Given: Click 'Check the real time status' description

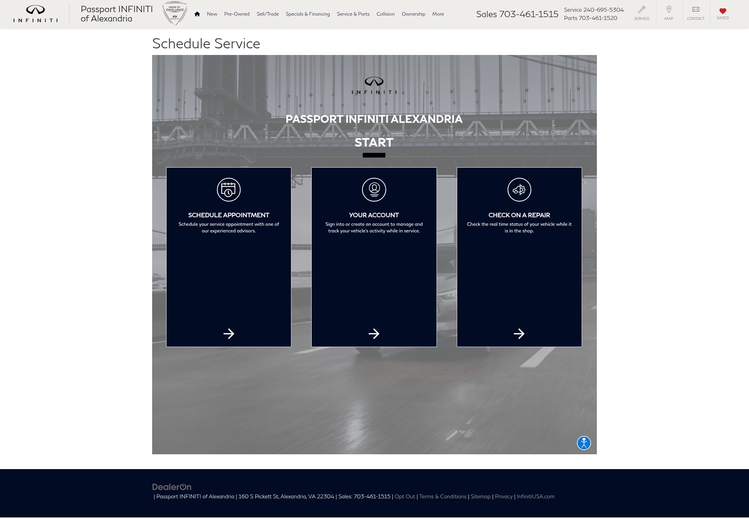Looking at the screenshot, I should (x=519, y=227).
